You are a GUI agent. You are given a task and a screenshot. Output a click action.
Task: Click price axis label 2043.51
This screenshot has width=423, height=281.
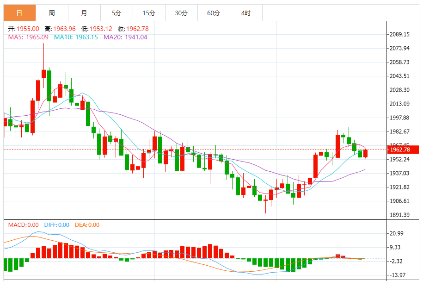[399, 76]
